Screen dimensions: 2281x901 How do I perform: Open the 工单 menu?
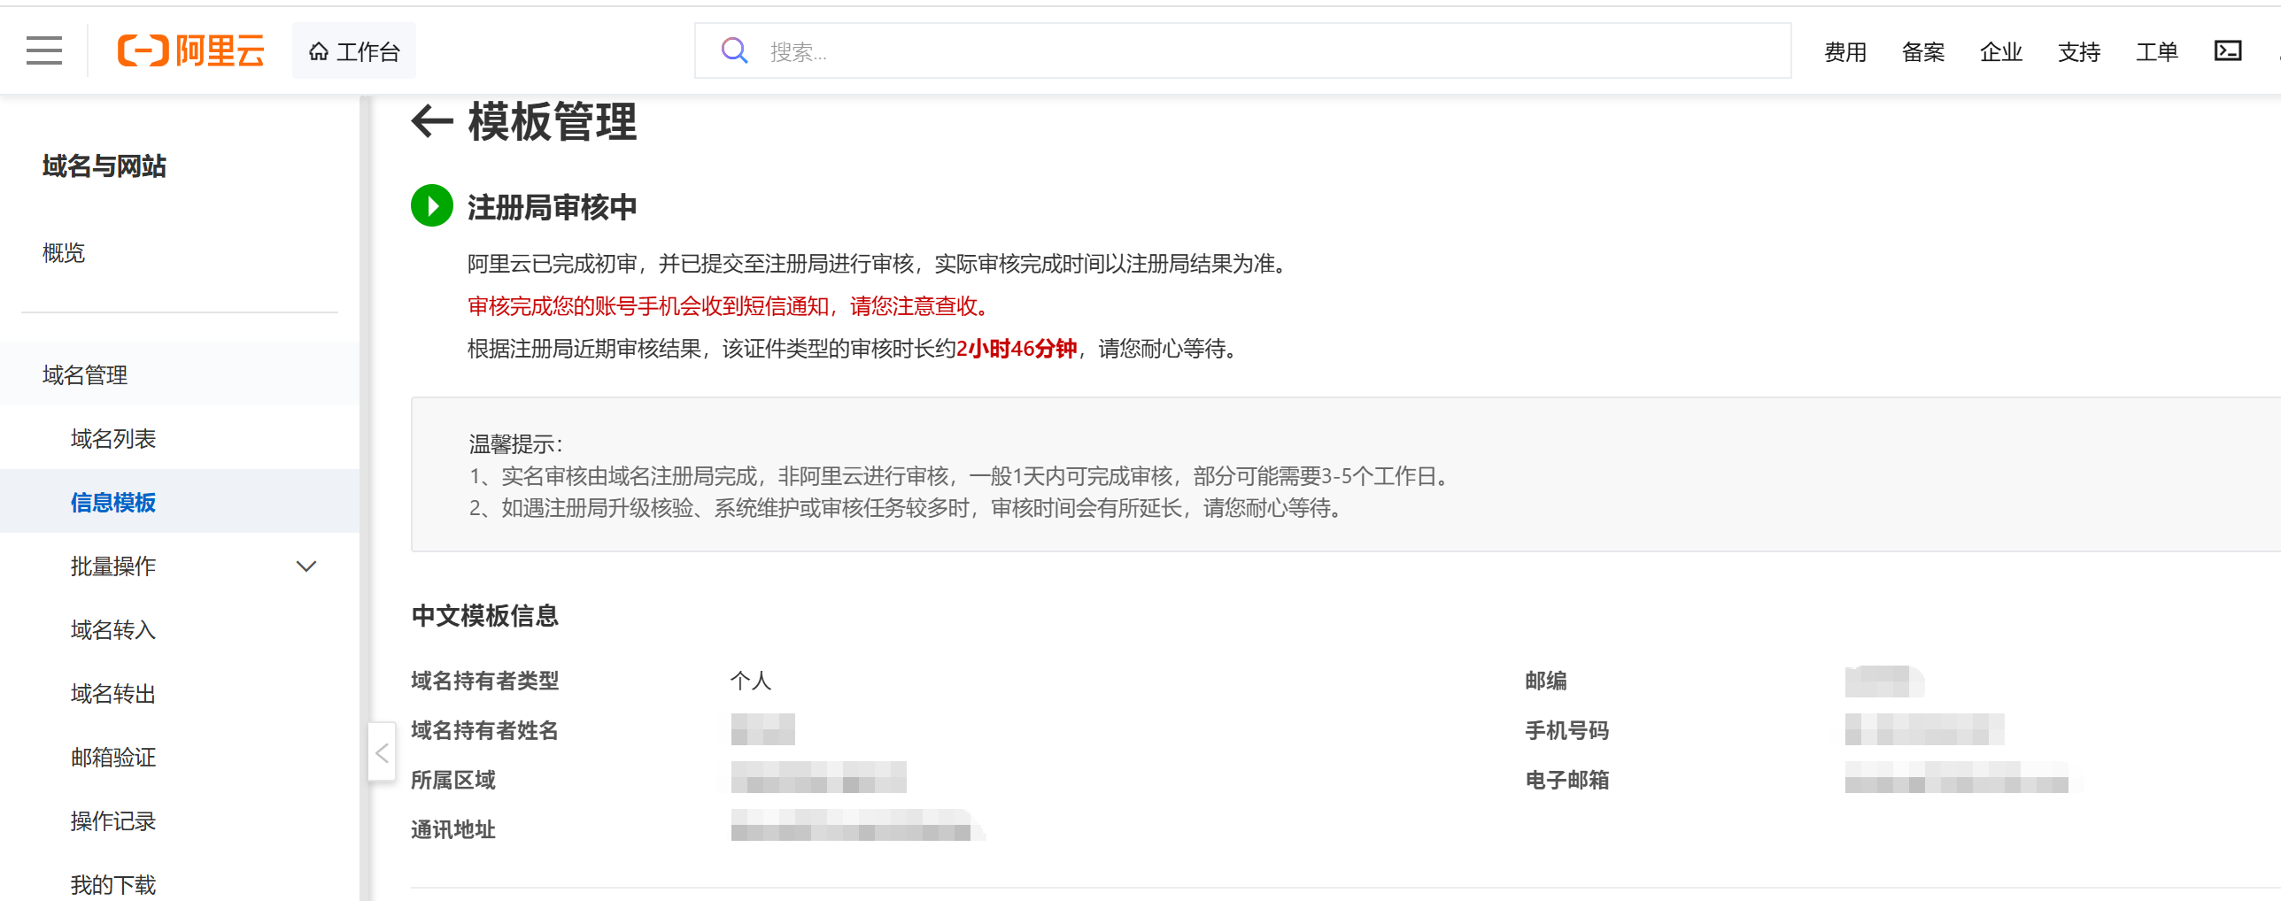point(2157,52)
